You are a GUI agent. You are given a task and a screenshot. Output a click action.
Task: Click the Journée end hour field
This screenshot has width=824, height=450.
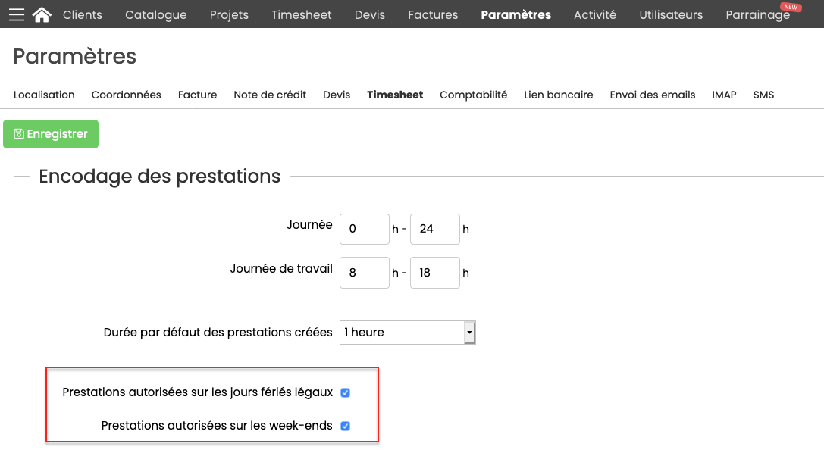[434, 229]
